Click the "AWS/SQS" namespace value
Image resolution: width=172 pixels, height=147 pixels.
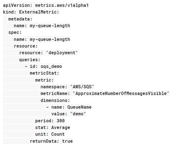(x=82, y=87)
